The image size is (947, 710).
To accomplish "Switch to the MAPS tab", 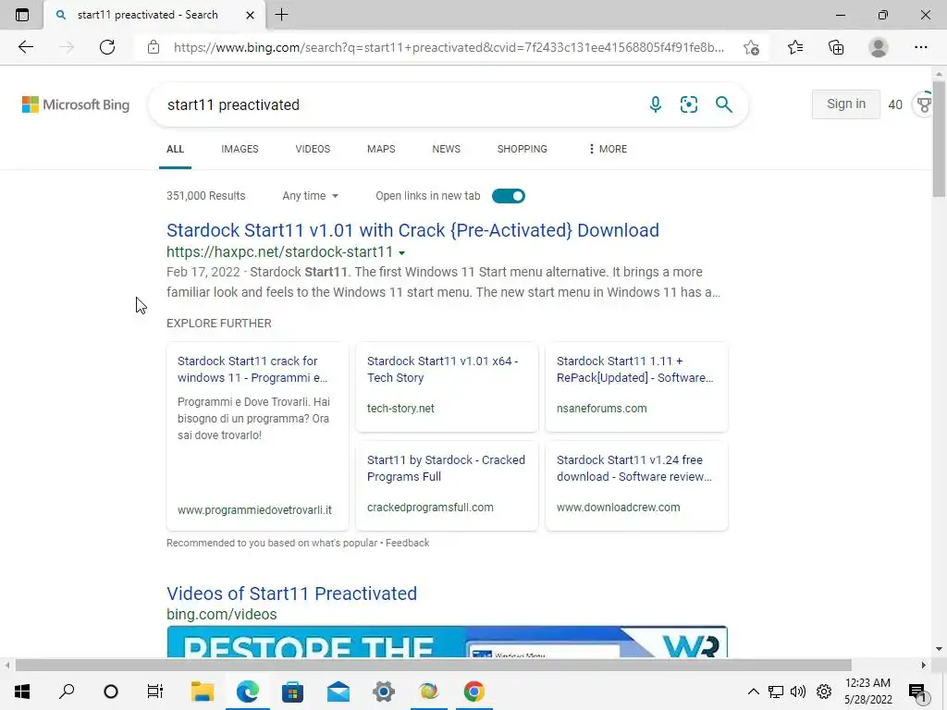I will (381, 149).
